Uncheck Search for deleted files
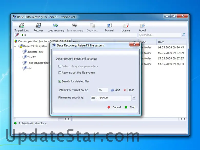 (x=60, y=81)
